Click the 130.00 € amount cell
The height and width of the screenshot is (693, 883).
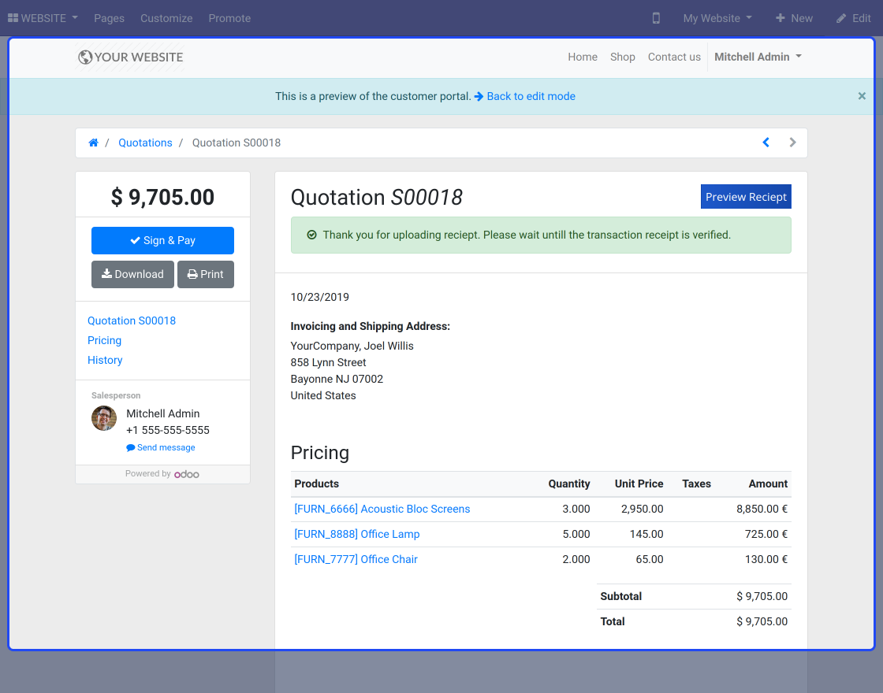pyautogui.click(x=766, y=560)
